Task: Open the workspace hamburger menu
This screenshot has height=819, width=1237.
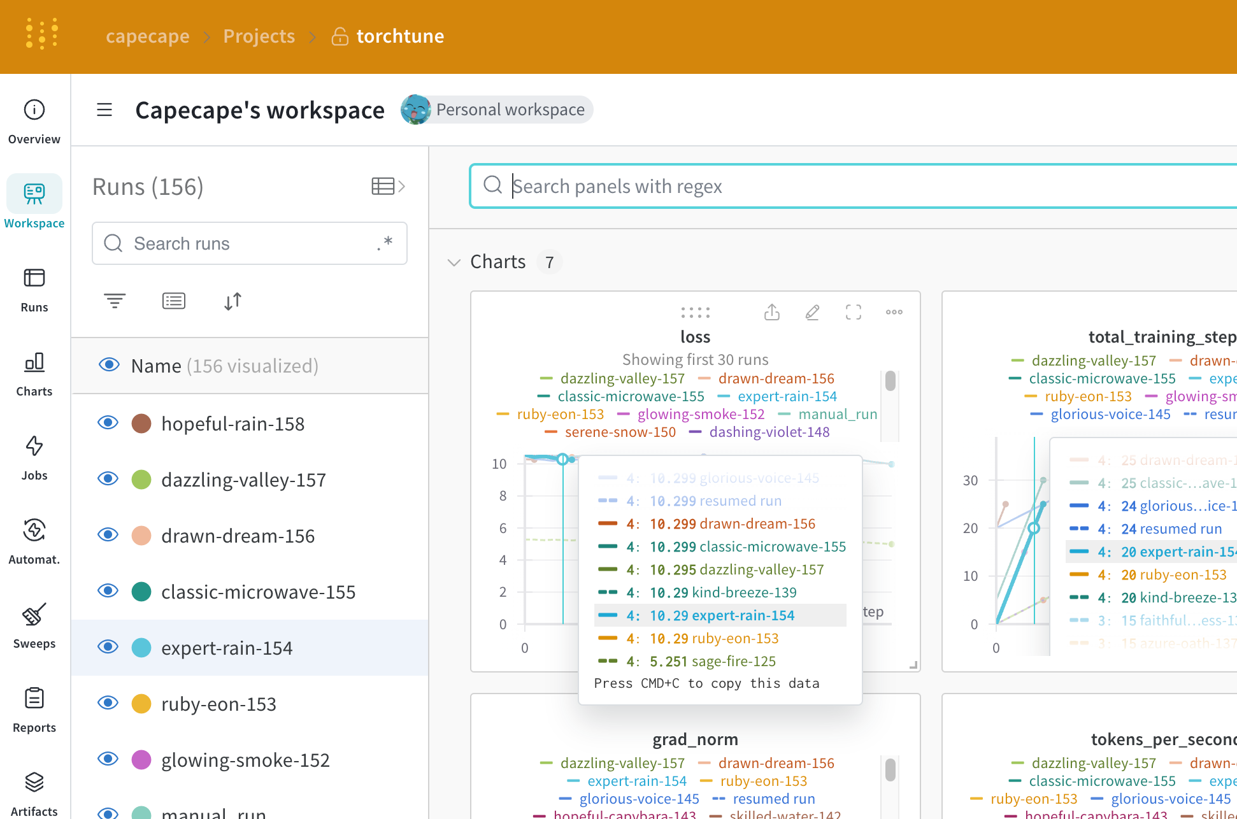Action: click(x=104, y=110)
